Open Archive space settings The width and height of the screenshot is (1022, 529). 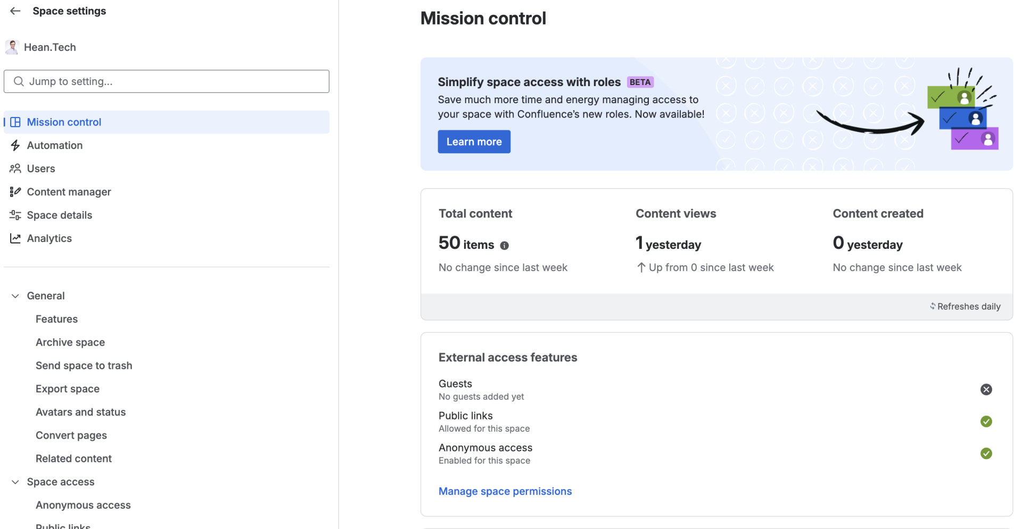(70, 342)
